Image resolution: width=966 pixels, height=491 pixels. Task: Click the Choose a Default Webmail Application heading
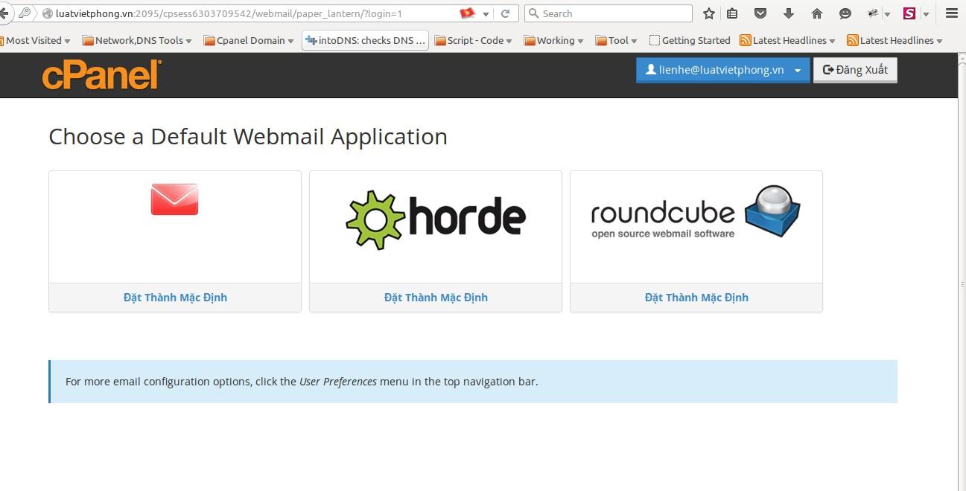pos(248,137)
